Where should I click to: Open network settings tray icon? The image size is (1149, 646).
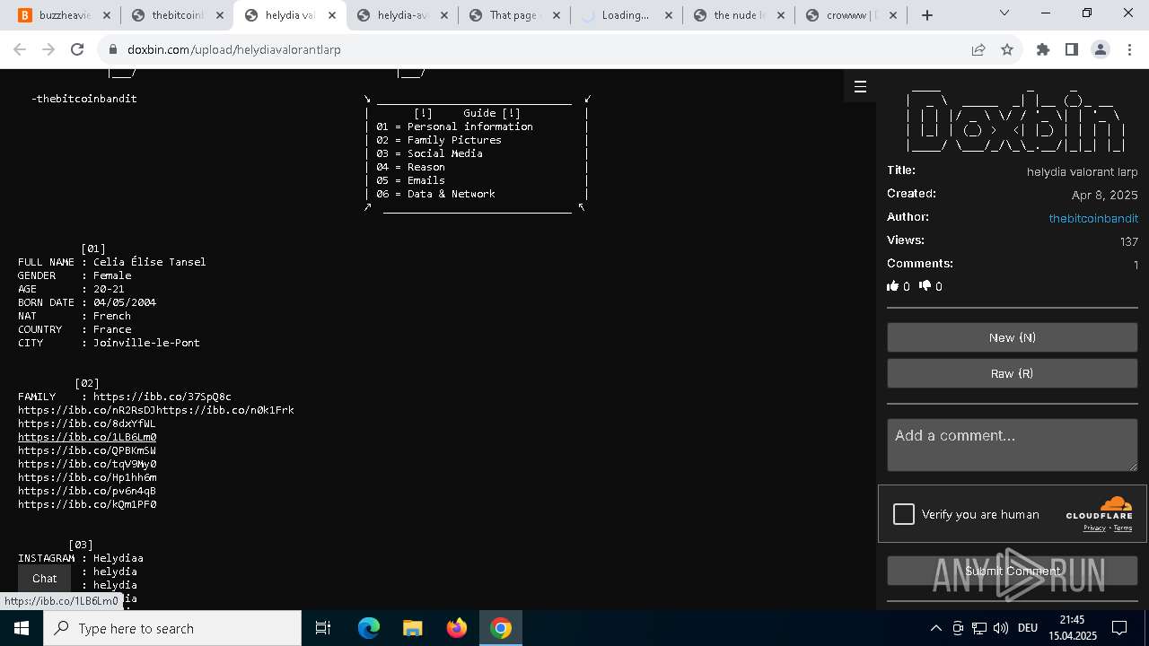point(979,628)
